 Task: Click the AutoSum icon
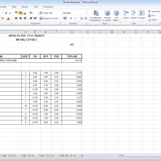(x=149, y=11)
